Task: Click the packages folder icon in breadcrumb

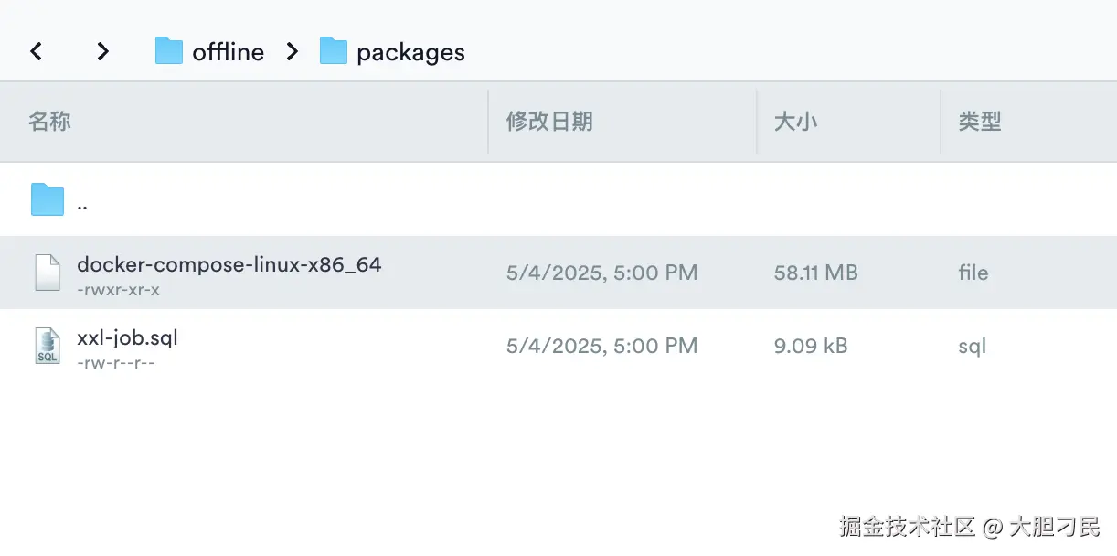Action: click(334, 51)
